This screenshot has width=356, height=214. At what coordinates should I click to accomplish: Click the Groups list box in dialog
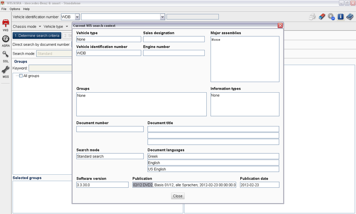142,104
